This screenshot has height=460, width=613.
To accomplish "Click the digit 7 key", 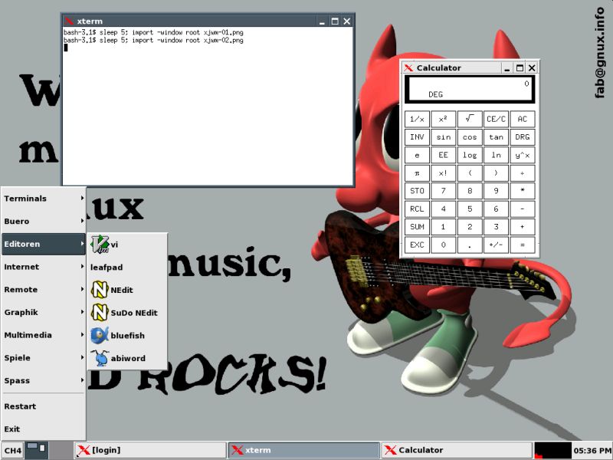I will point(444,191).
